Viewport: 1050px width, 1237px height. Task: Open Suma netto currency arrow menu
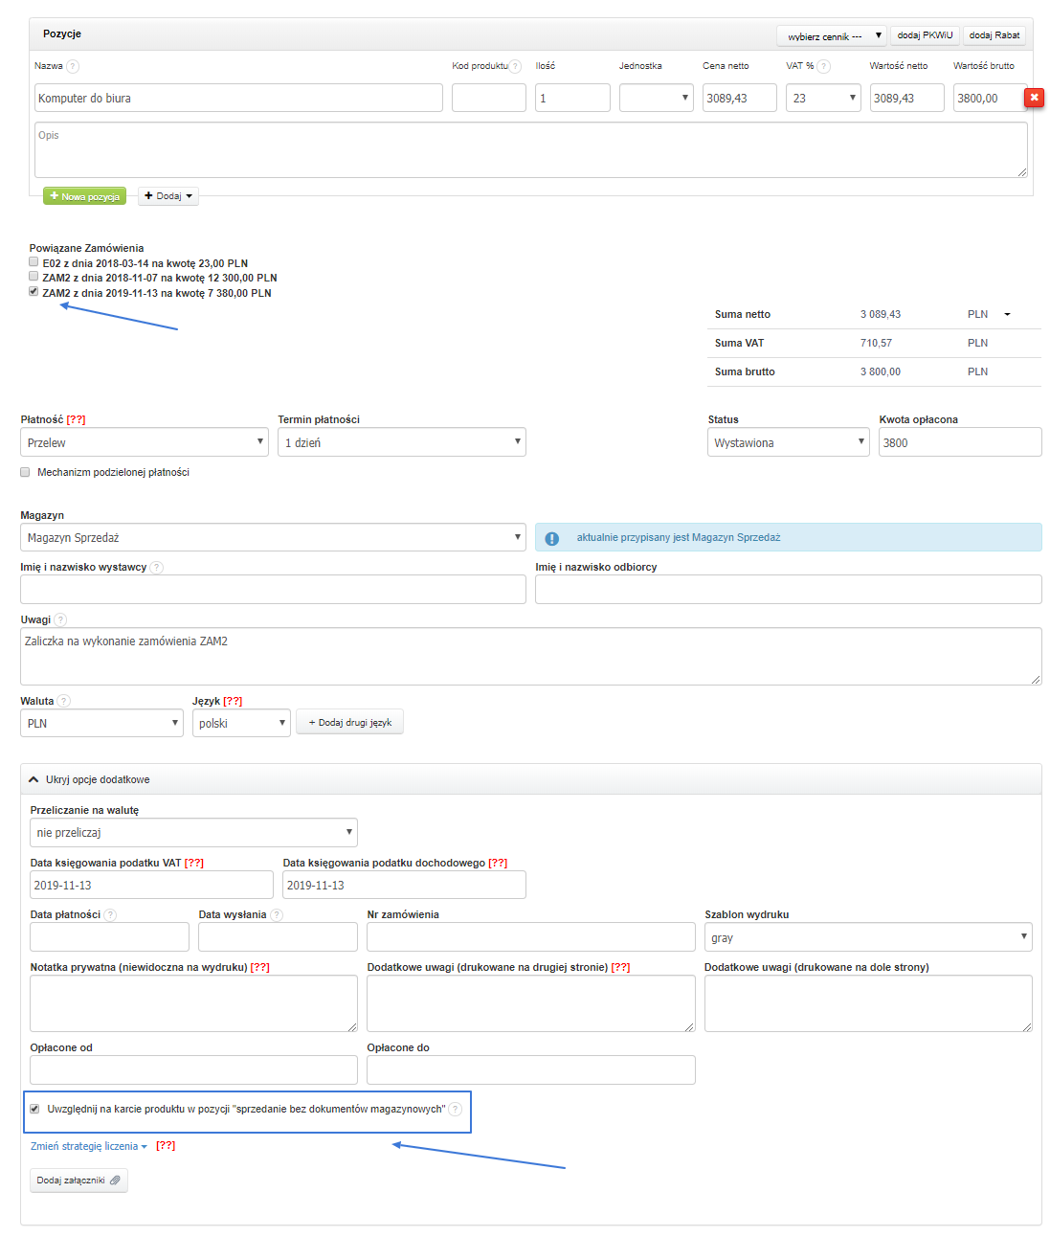[x=1007, y=314]
